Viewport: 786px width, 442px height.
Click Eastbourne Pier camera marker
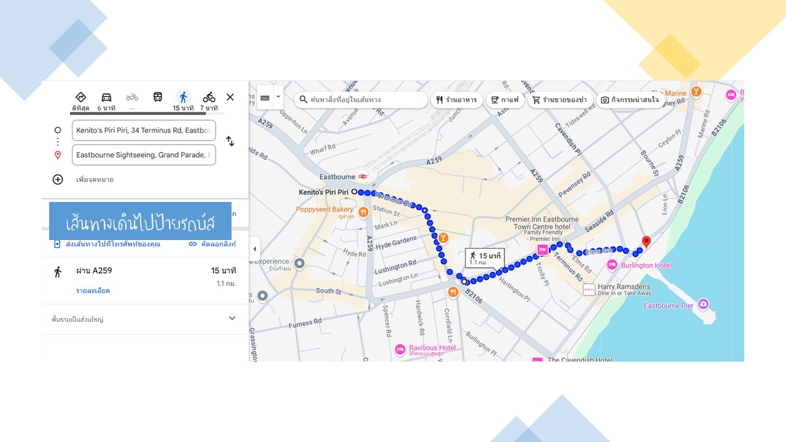[x=704, y=304]
